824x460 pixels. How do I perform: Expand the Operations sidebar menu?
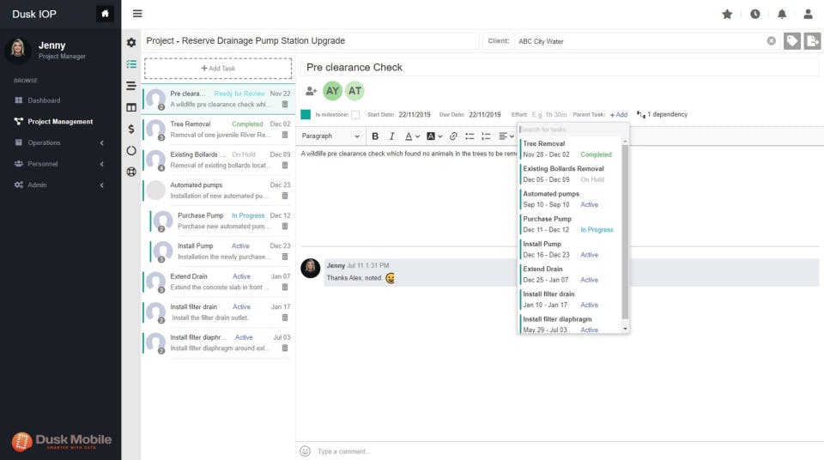pos(59,142)
